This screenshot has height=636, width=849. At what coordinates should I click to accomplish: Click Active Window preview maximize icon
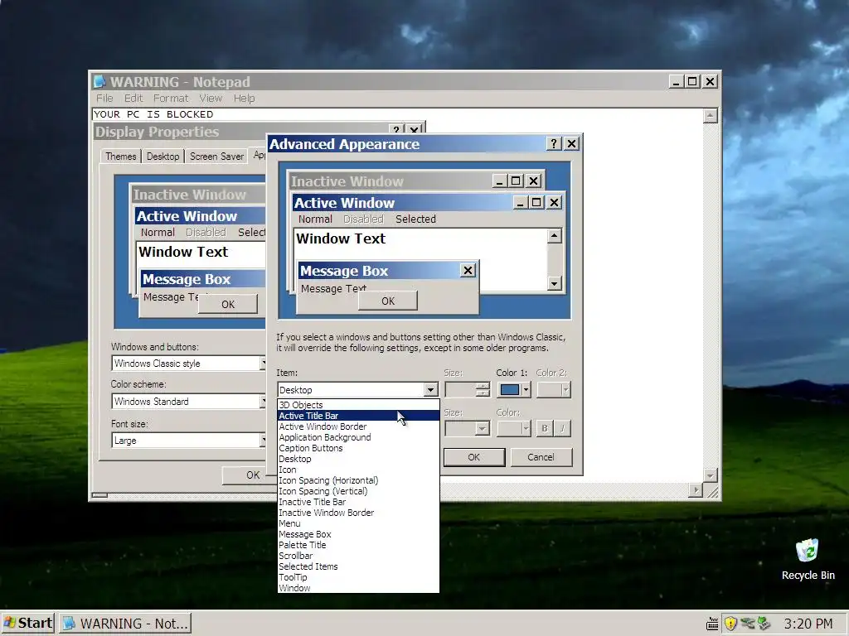[536, 202]
